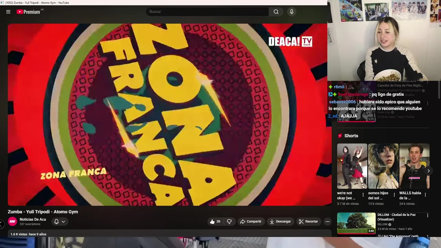
Task: Open more actions three-dot button under video
Action: point(327,221)
